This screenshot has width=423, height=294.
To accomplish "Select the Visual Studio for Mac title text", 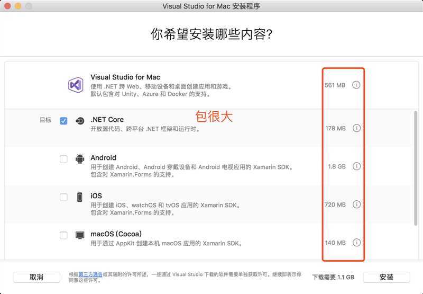I will click(x=125, y=77).
